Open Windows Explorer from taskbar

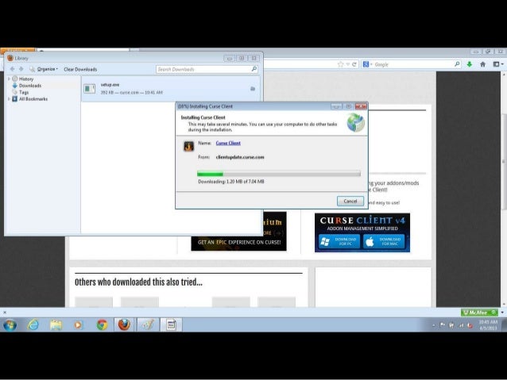pos(56,324)
